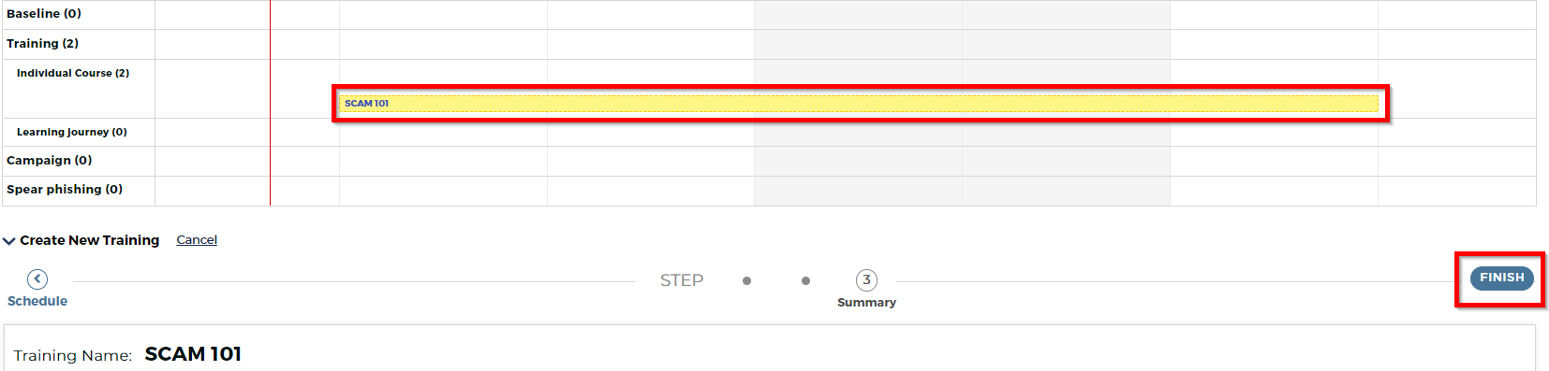This screenshot has height=371, width=1549.
Task: Select the step 3 circle icon
Action: pos(866,280)
